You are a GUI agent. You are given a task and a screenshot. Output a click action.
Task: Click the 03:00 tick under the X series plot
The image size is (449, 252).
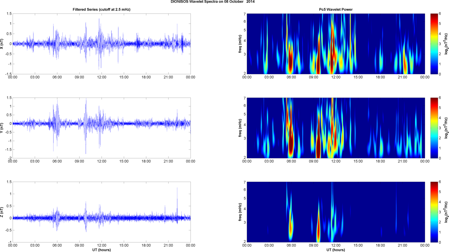coord(35,77)
